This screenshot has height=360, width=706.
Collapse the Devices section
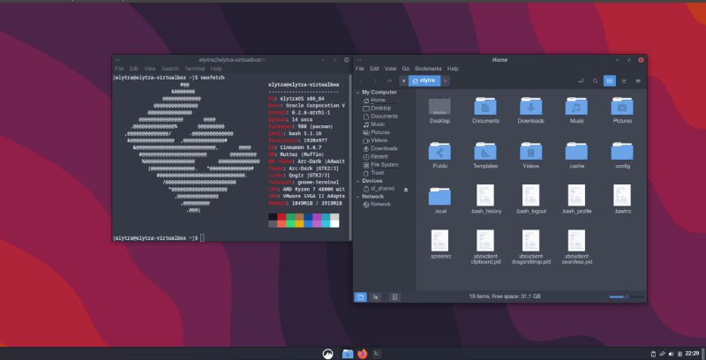point(358,181)
